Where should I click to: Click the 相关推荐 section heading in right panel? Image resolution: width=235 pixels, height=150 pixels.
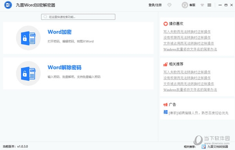click(176, 64)
